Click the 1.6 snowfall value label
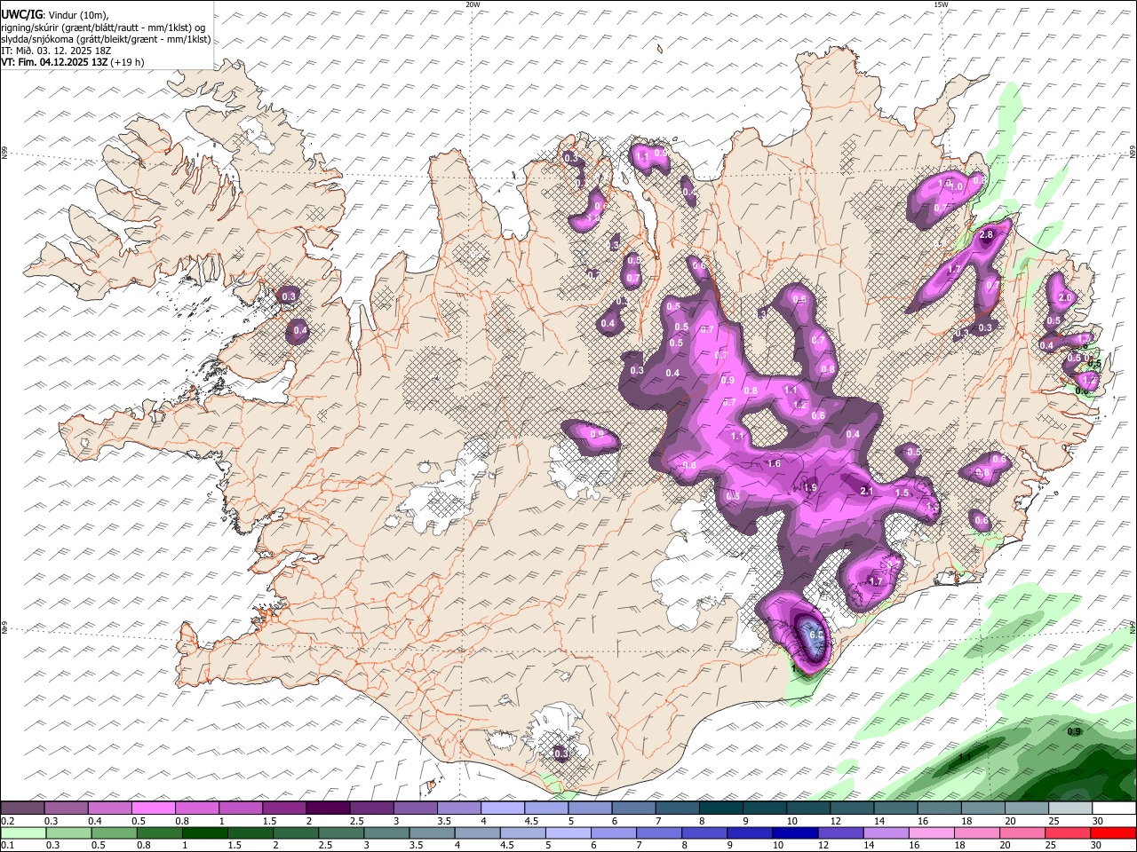Viewport: 1137px width, 852px height. point(774,463)
